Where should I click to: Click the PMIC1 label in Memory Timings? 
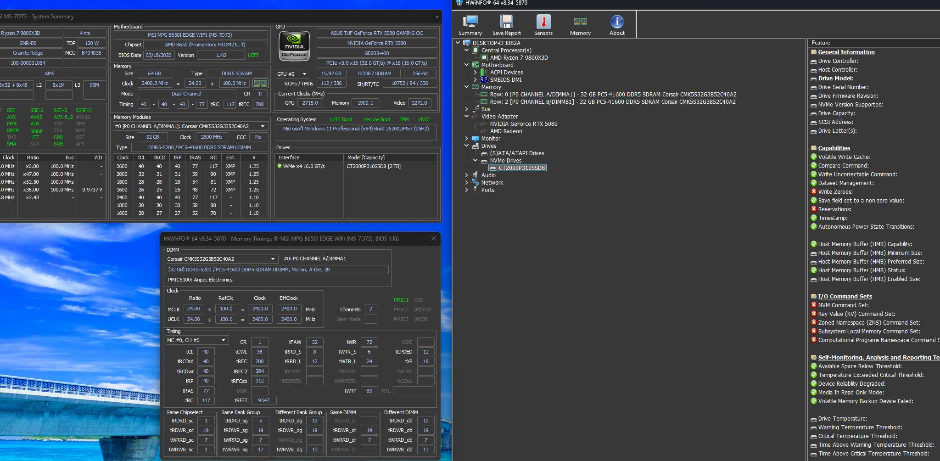(401, 300)
